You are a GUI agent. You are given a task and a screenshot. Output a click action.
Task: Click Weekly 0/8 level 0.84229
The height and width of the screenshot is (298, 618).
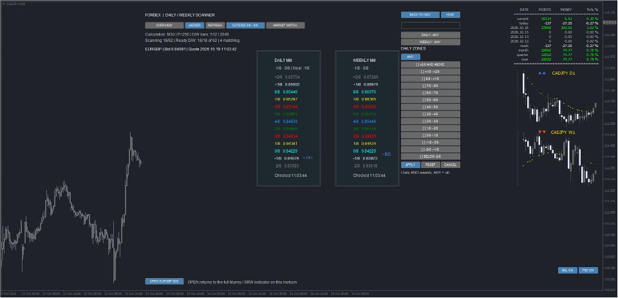(365, 151)
